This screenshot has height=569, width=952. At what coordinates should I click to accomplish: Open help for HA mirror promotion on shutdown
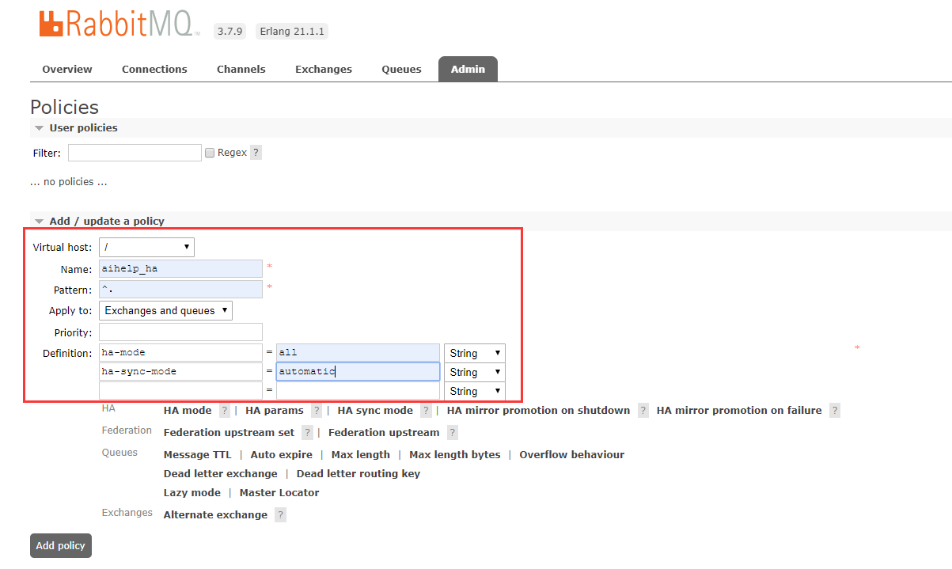coord(643,411)
